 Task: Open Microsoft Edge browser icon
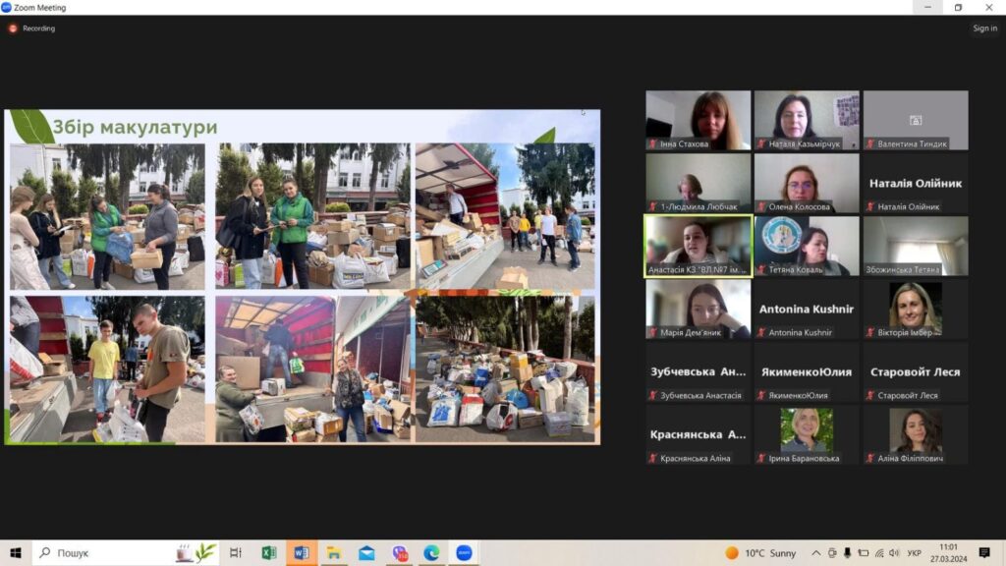431,553
